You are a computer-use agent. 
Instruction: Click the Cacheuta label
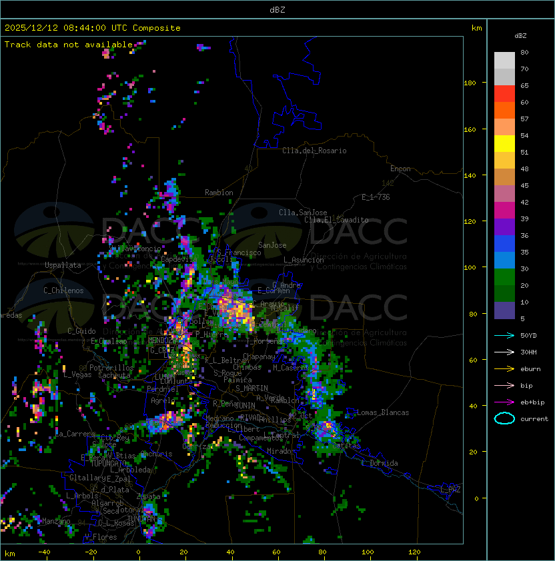click(x=114, y=375)
